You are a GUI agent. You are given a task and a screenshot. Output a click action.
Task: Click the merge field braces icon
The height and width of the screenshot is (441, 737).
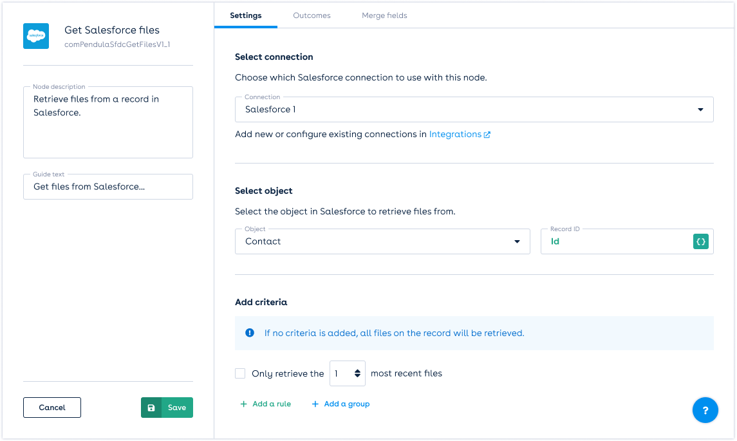(x=701, y=241)
